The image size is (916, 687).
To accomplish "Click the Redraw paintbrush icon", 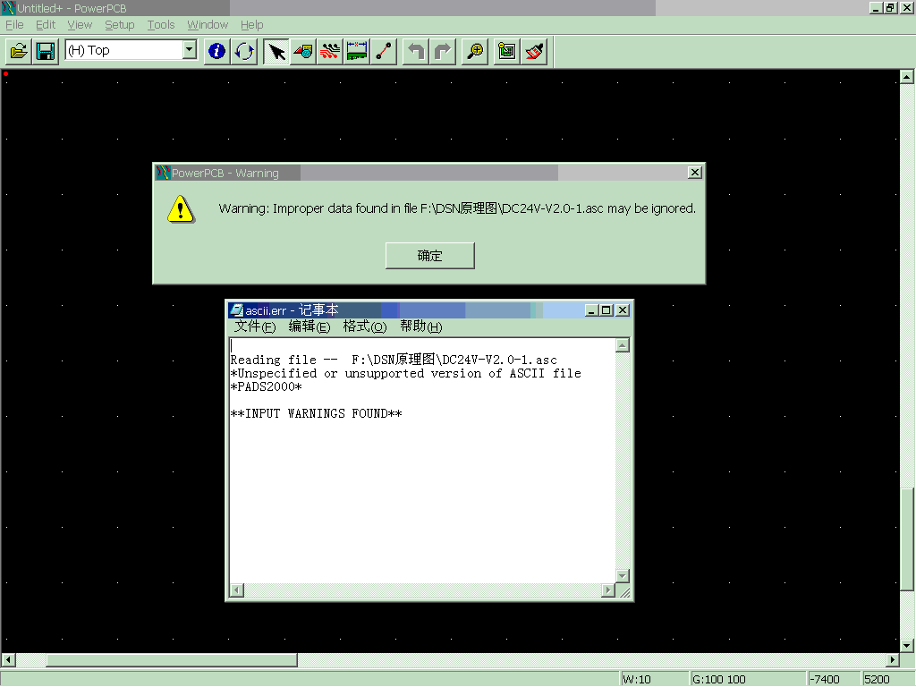I will 534,51.
